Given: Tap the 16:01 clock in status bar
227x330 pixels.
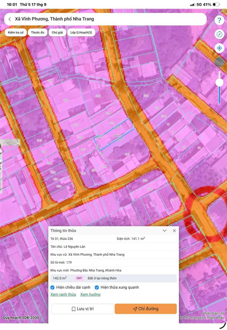Looking at the screenshot, I should tap(12, 4).
